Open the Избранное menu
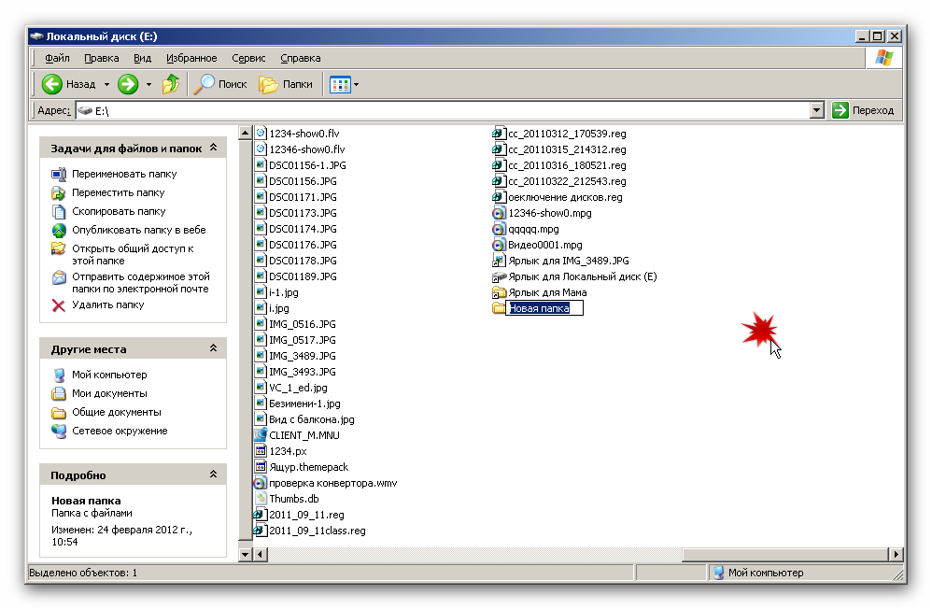The image size is (932, 609). coord(191,58)
